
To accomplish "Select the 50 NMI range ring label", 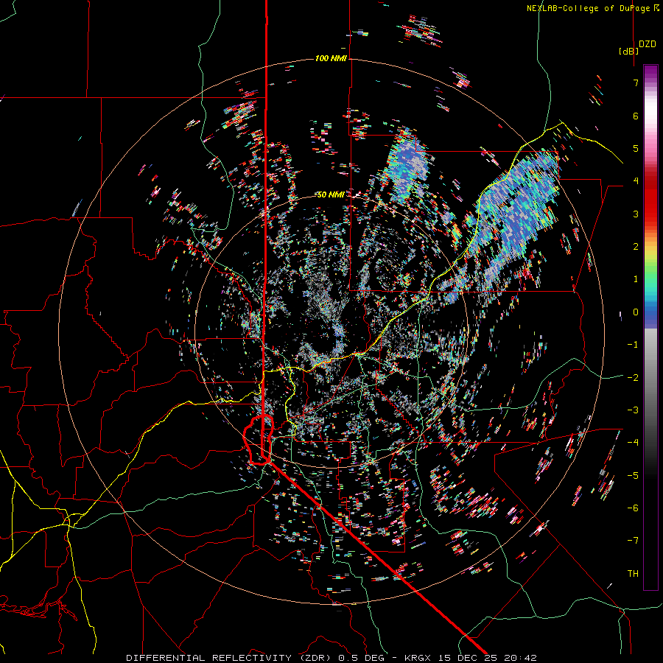I will [x=331, y=194].
